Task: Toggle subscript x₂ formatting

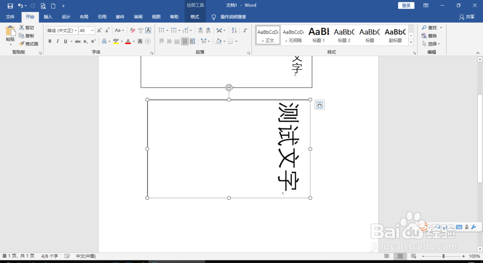Action: 85,41
